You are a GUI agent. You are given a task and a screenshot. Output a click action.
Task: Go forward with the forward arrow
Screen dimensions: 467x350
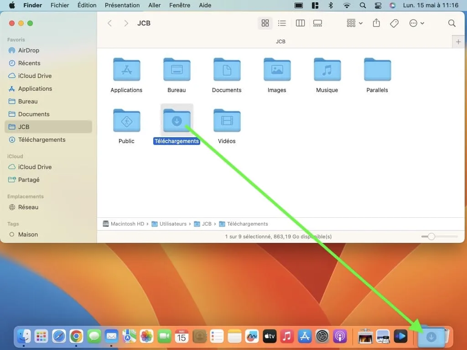tap(126, 23)
